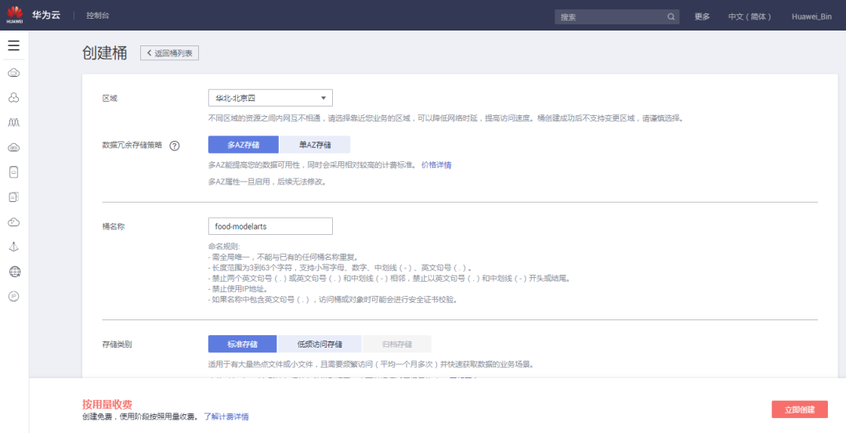The width and height of the screenshot is (846, 433).
Task: Click the pyramid-shaped sidebar icon
Action: pos(14,247)
